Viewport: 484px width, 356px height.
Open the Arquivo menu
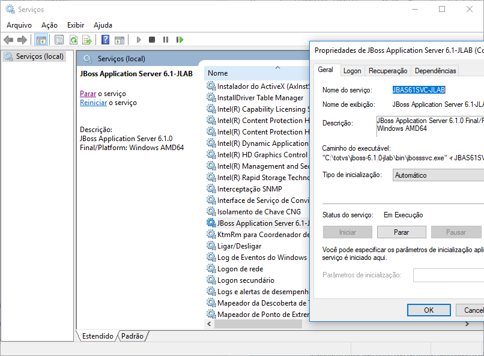click(x=19, y=25)
